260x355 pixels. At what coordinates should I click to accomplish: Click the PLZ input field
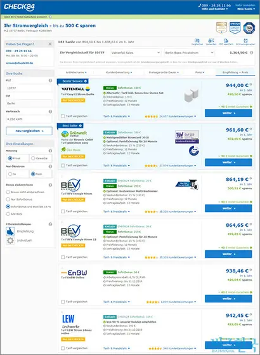point(29,88)
